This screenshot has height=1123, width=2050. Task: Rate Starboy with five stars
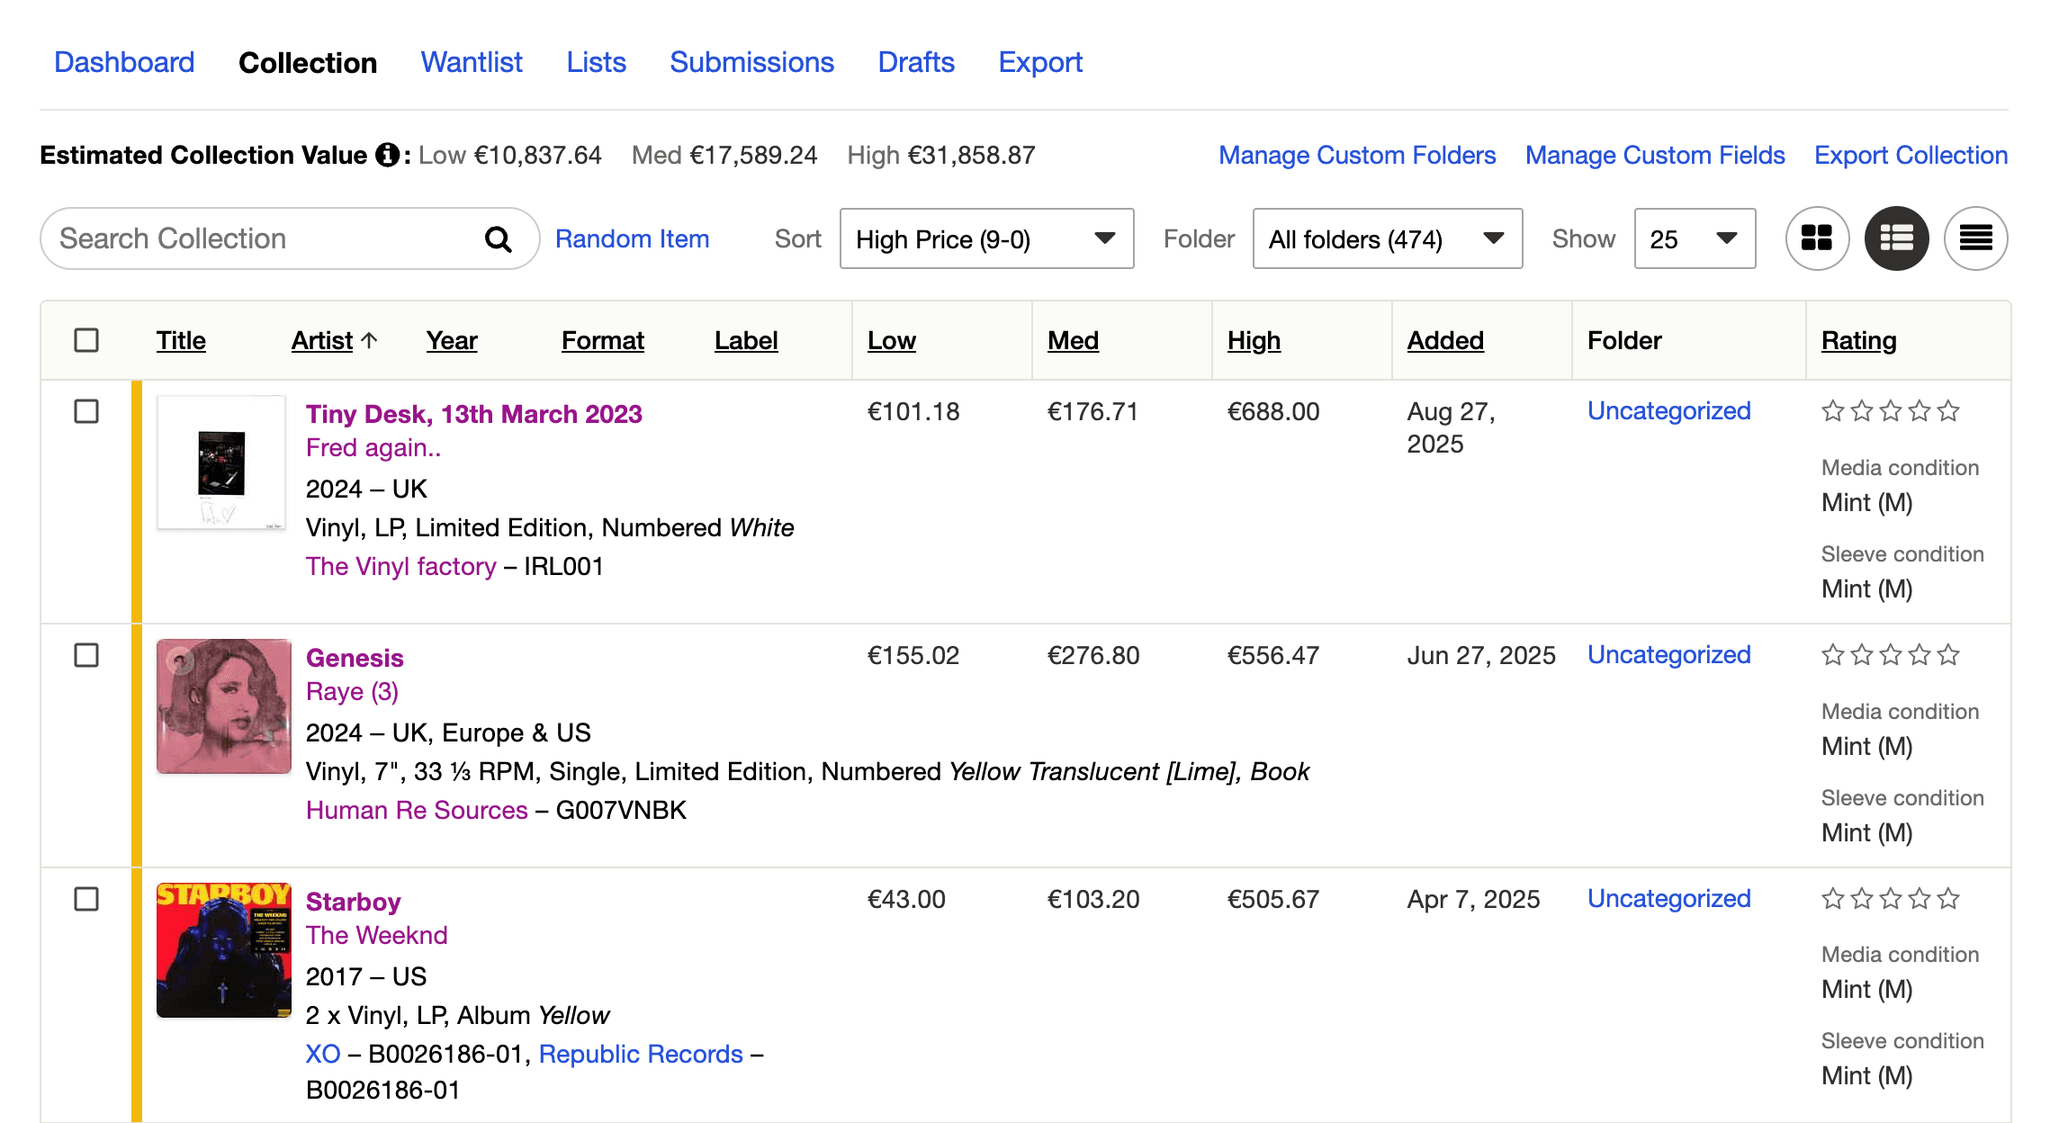click(x=1948, y=898)
